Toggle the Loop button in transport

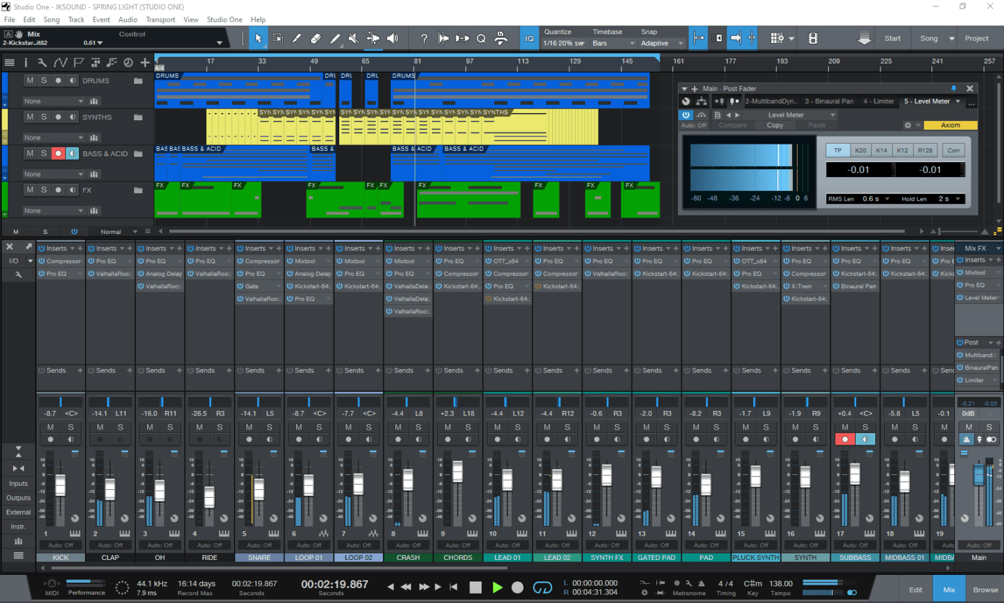(543, 587)
